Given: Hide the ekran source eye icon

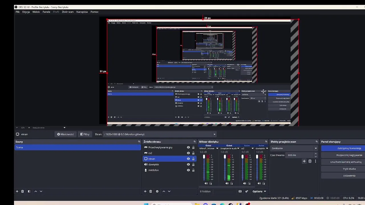Looking at the screenshot, I should pos(188,159).
